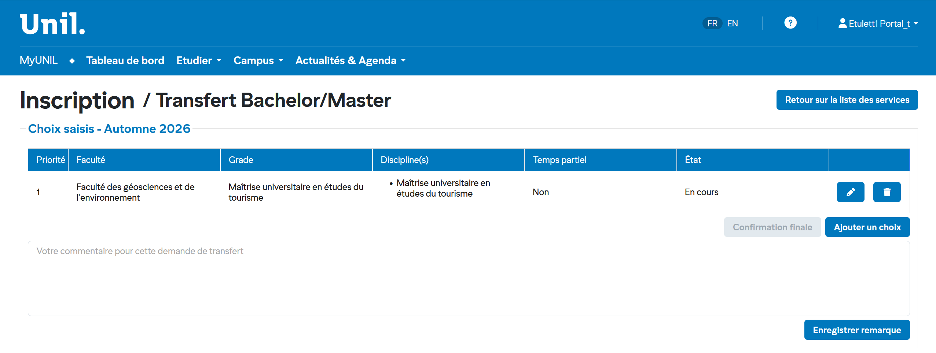Focus the transfer request comment text area
The width and height of the screenshot is (936, 353).
pyautogui.click(x=469, y=278)
